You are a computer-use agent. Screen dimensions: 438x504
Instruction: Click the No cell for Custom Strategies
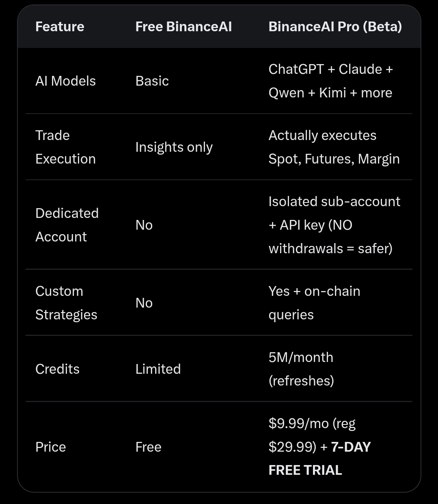point(144,303)
